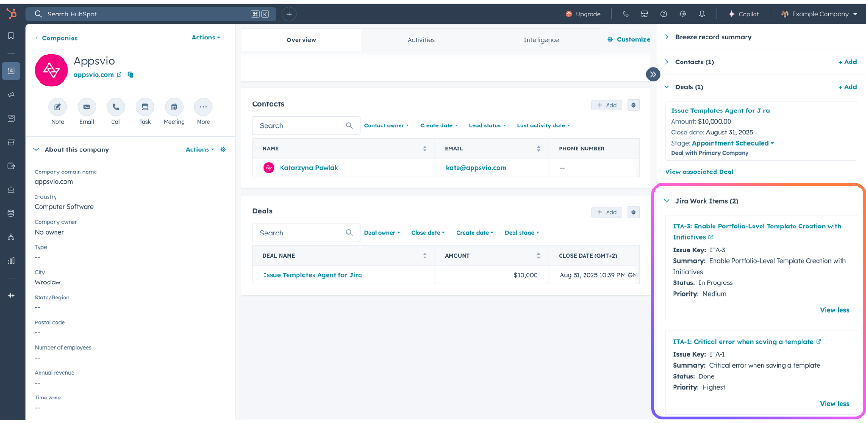
Task: Click the quick create plus button in top bar
Action: tap(289, 14)
